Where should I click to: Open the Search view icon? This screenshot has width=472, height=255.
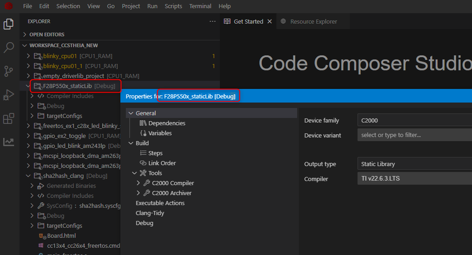coord(9,48)
